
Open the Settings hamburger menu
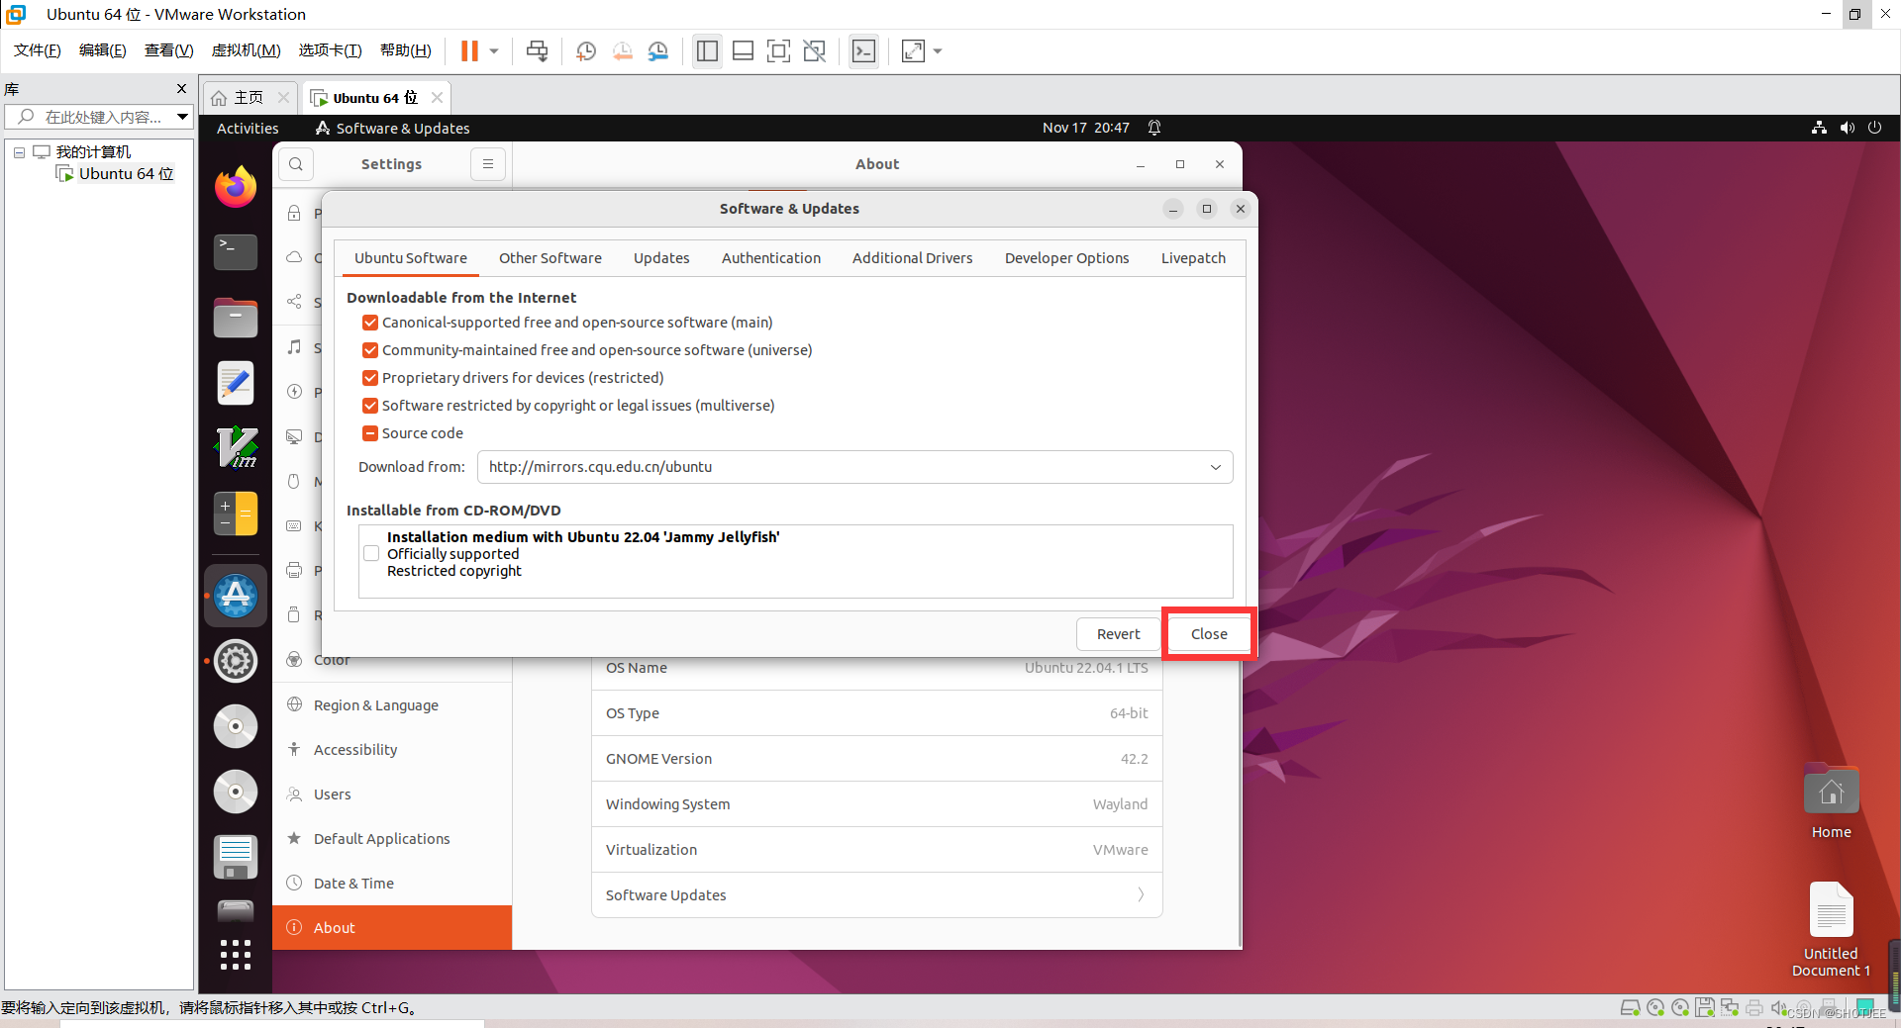click(x=488, y=164)
